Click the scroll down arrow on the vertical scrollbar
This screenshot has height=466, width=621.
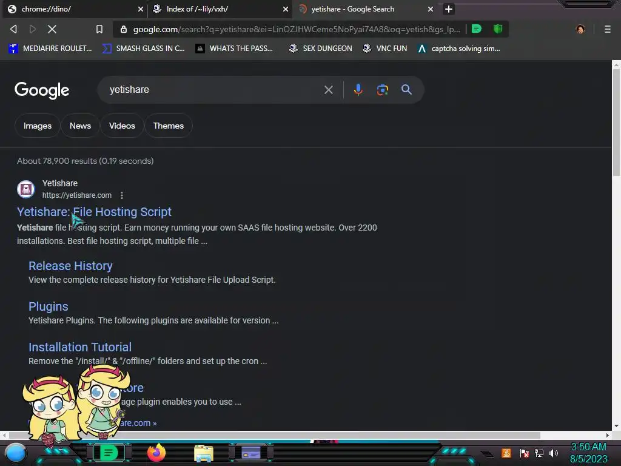[x=616, y=427]
